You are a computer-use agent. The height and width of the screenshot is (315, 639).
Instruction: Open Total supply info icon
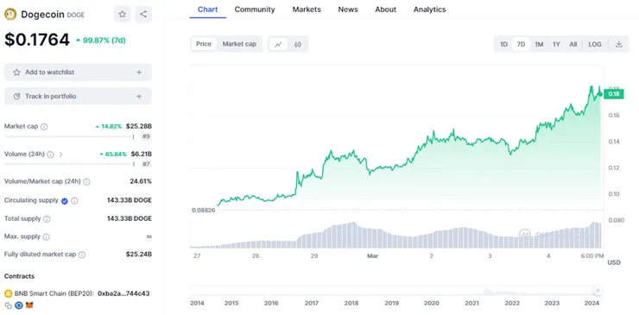point(47,219)
